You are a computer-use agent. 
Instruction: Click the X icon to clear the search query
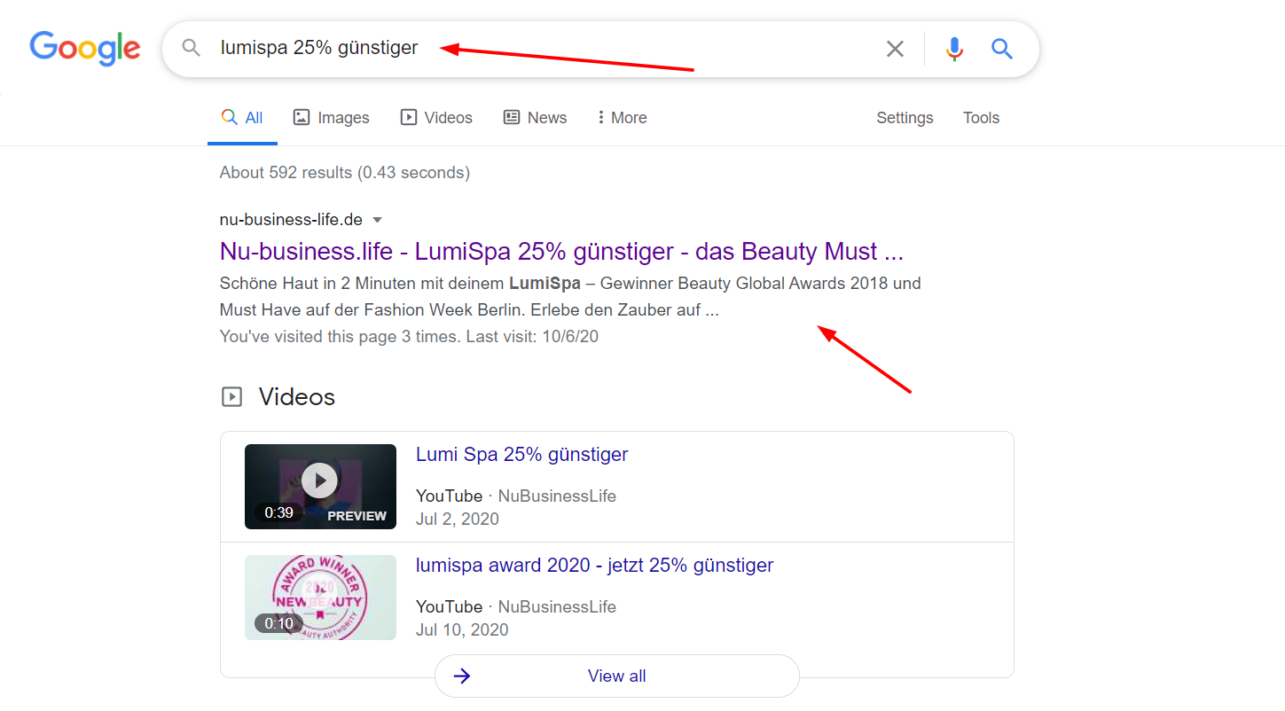(x=895, y=49)
